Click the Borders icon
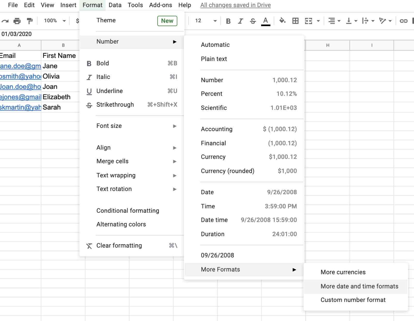Image resolution: width=414 pixels, height=321 pixels. [x=295, y=21]
